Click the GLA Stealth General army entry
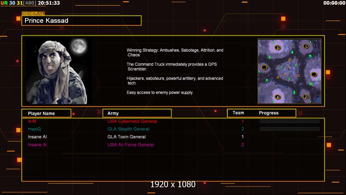This screenshot has height=195, width=346. point(128,129)
